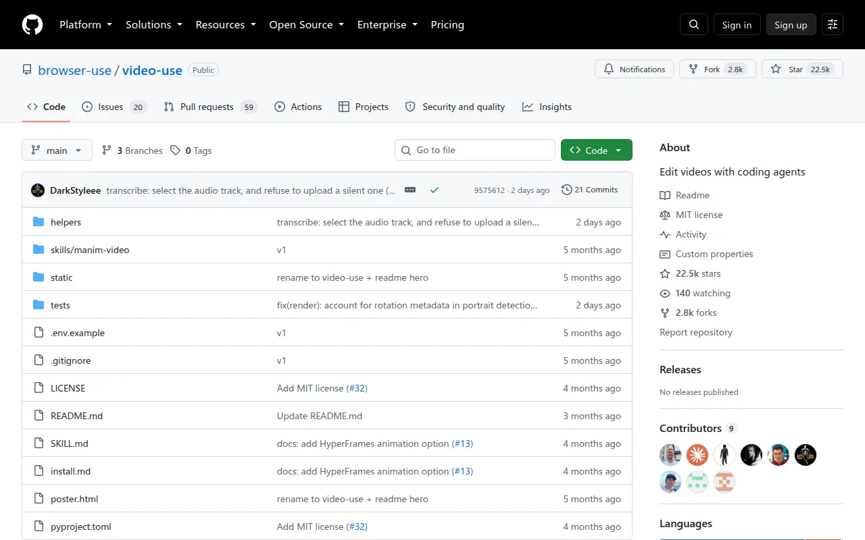Image resolution: width=865 pixels, height=540 pixels.
Task: Open the main branch dropdown
Action: 57,151
